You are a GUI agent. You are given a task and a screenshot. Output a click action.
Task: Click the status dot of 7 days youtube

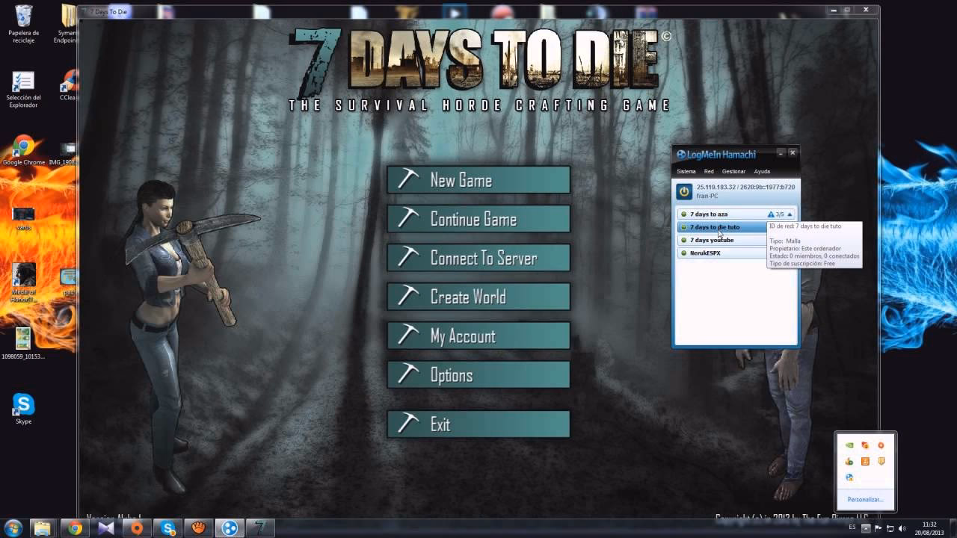(683, 240)
